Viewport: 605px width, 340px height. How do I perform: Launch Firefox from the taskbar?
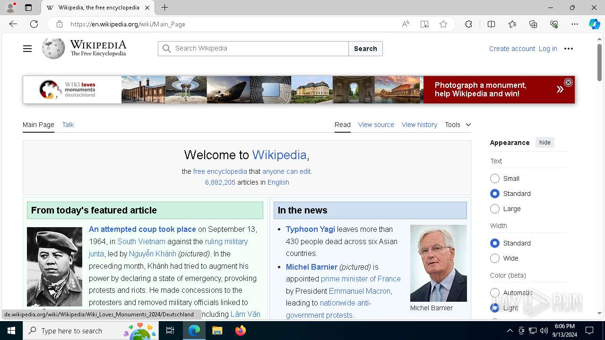tap(241, 331)
